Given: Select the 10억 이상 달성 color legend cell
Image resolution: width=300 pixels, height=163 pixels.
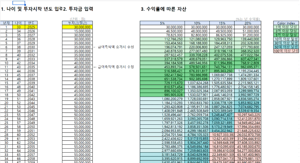Looking at the screenshot, I should point(286,39).
